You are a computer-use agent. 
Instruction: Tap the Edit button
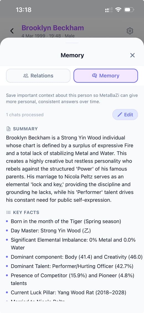[x=125, y=115]
